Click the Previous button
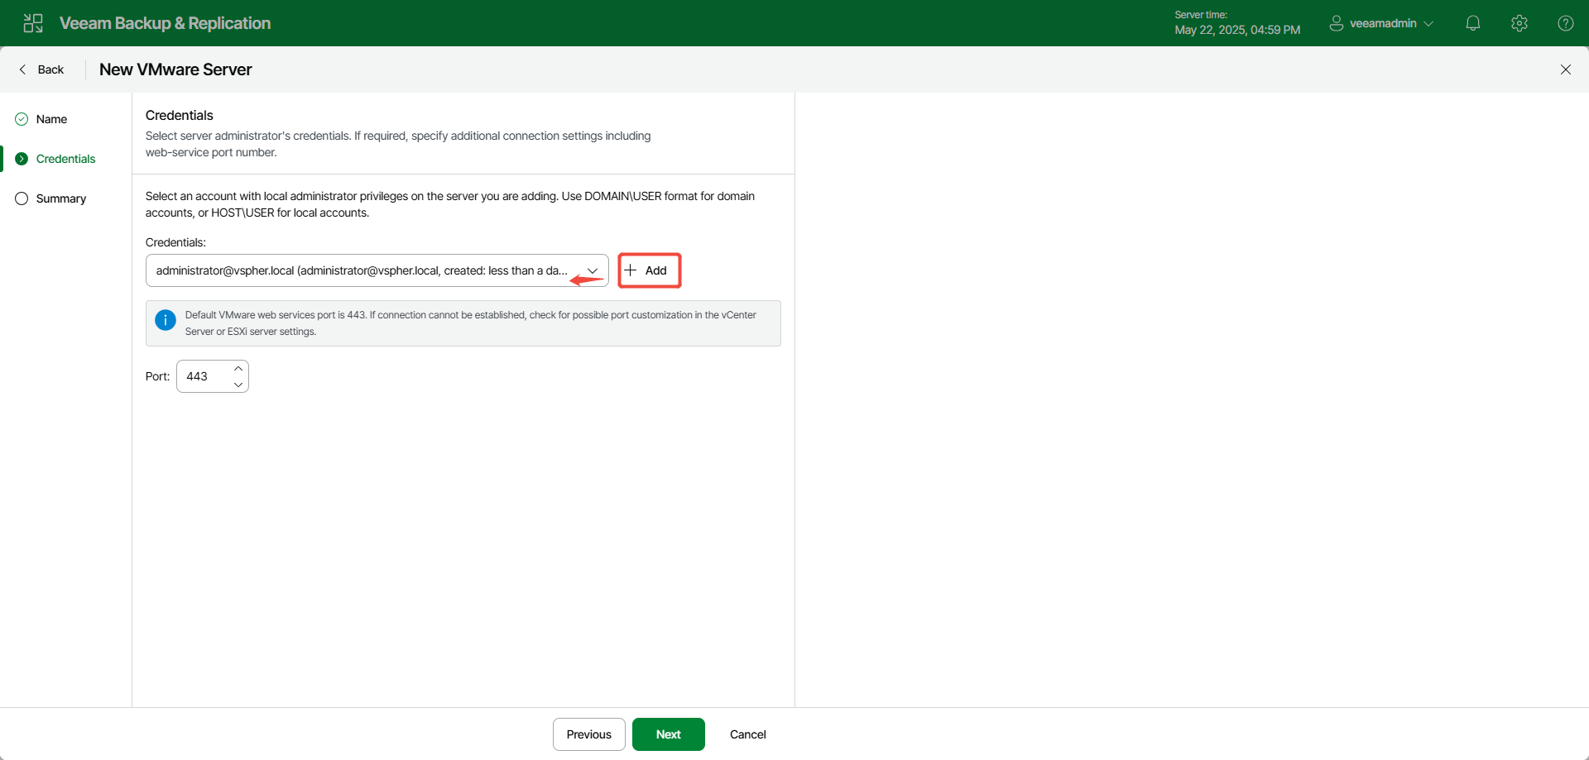This screenshot has width=1589, height=760. click(589, 734)
